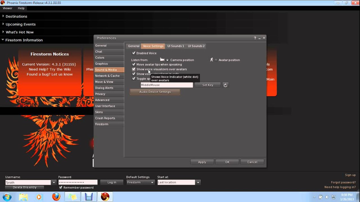Open Advanced preferences category
The width and height of the screenshot is (360, 202).
109,100
